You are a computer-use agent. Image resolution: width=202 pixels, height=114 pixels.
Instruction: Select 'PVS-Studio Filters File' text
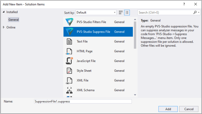point(91,22)
